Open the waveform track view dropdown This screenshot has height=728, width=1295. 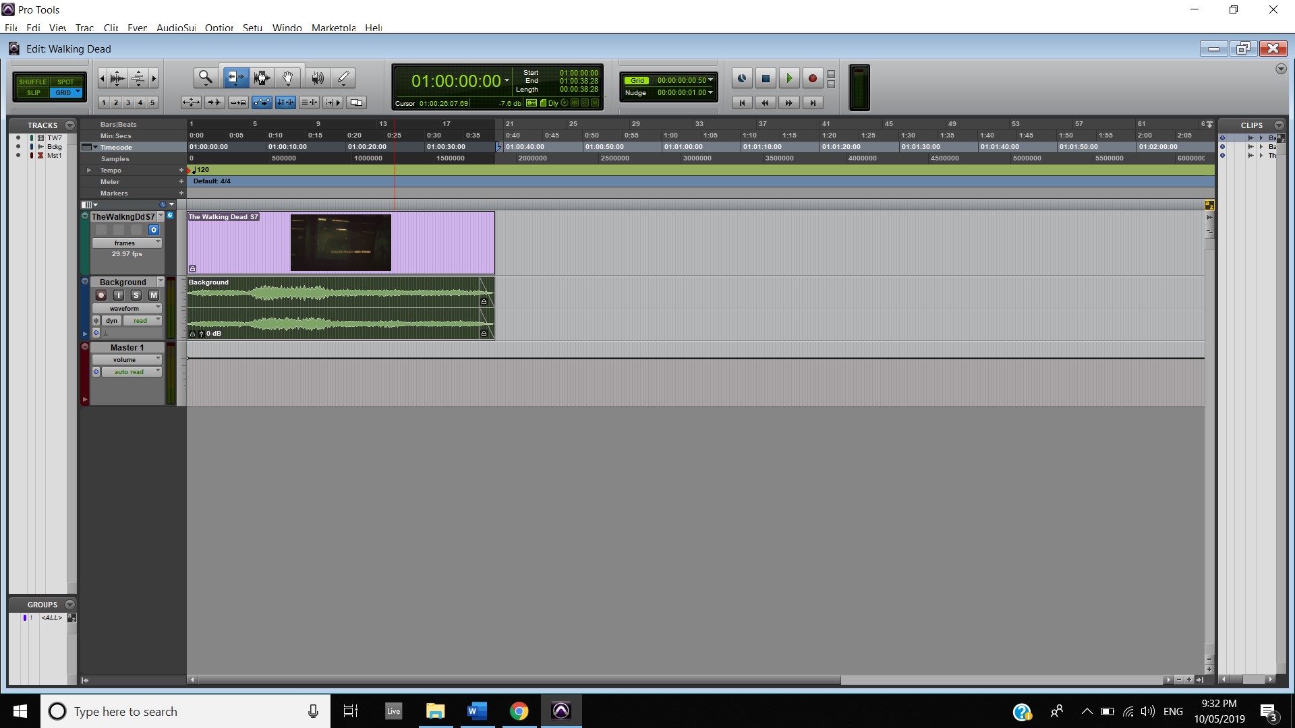[x=127, y=308]
